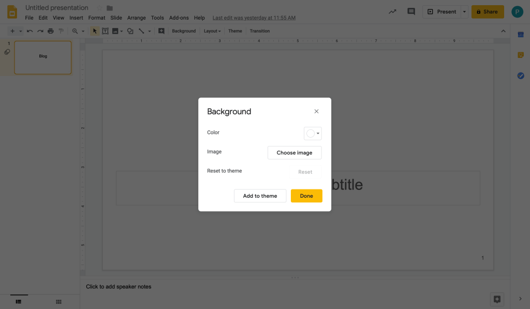
Task: Select the Text box tool
Action: (105, 31)
